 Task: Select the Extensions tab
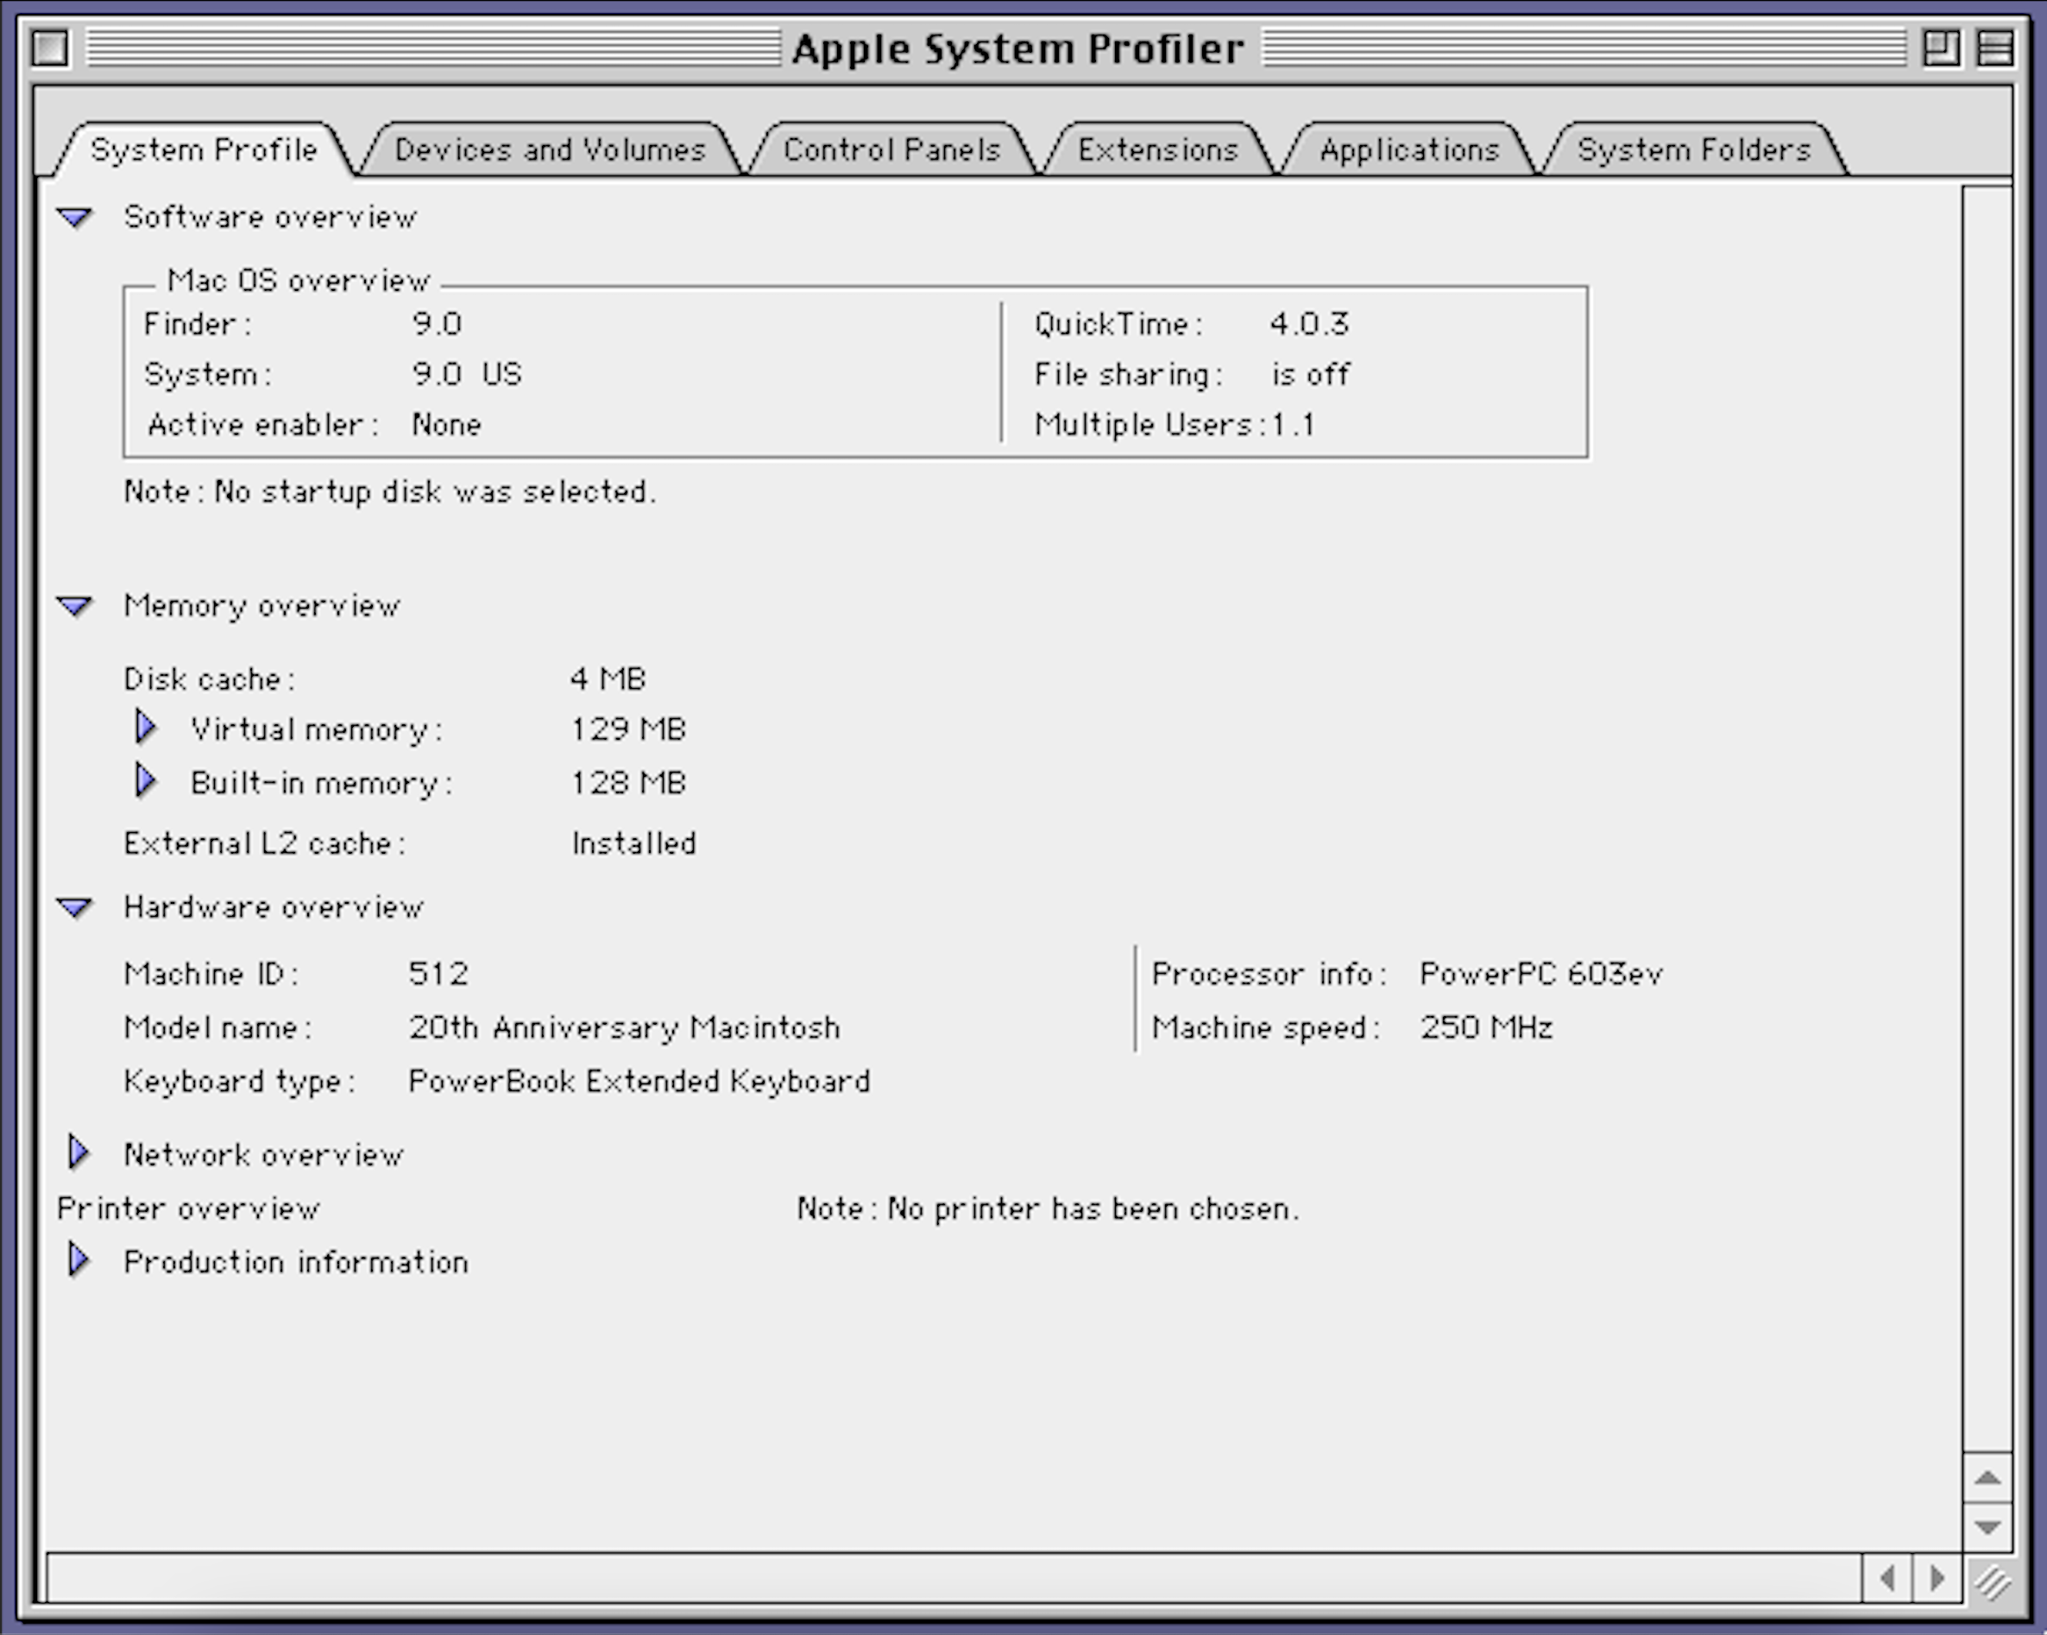coord(1157,150)
